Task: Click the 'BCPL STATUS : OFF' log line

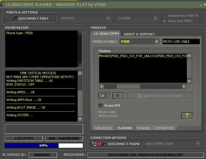Action: tap(20, 85)
